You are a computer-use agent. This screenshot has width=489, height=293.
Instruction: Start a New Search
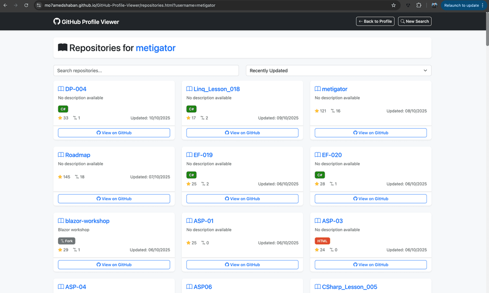[415, 22]
